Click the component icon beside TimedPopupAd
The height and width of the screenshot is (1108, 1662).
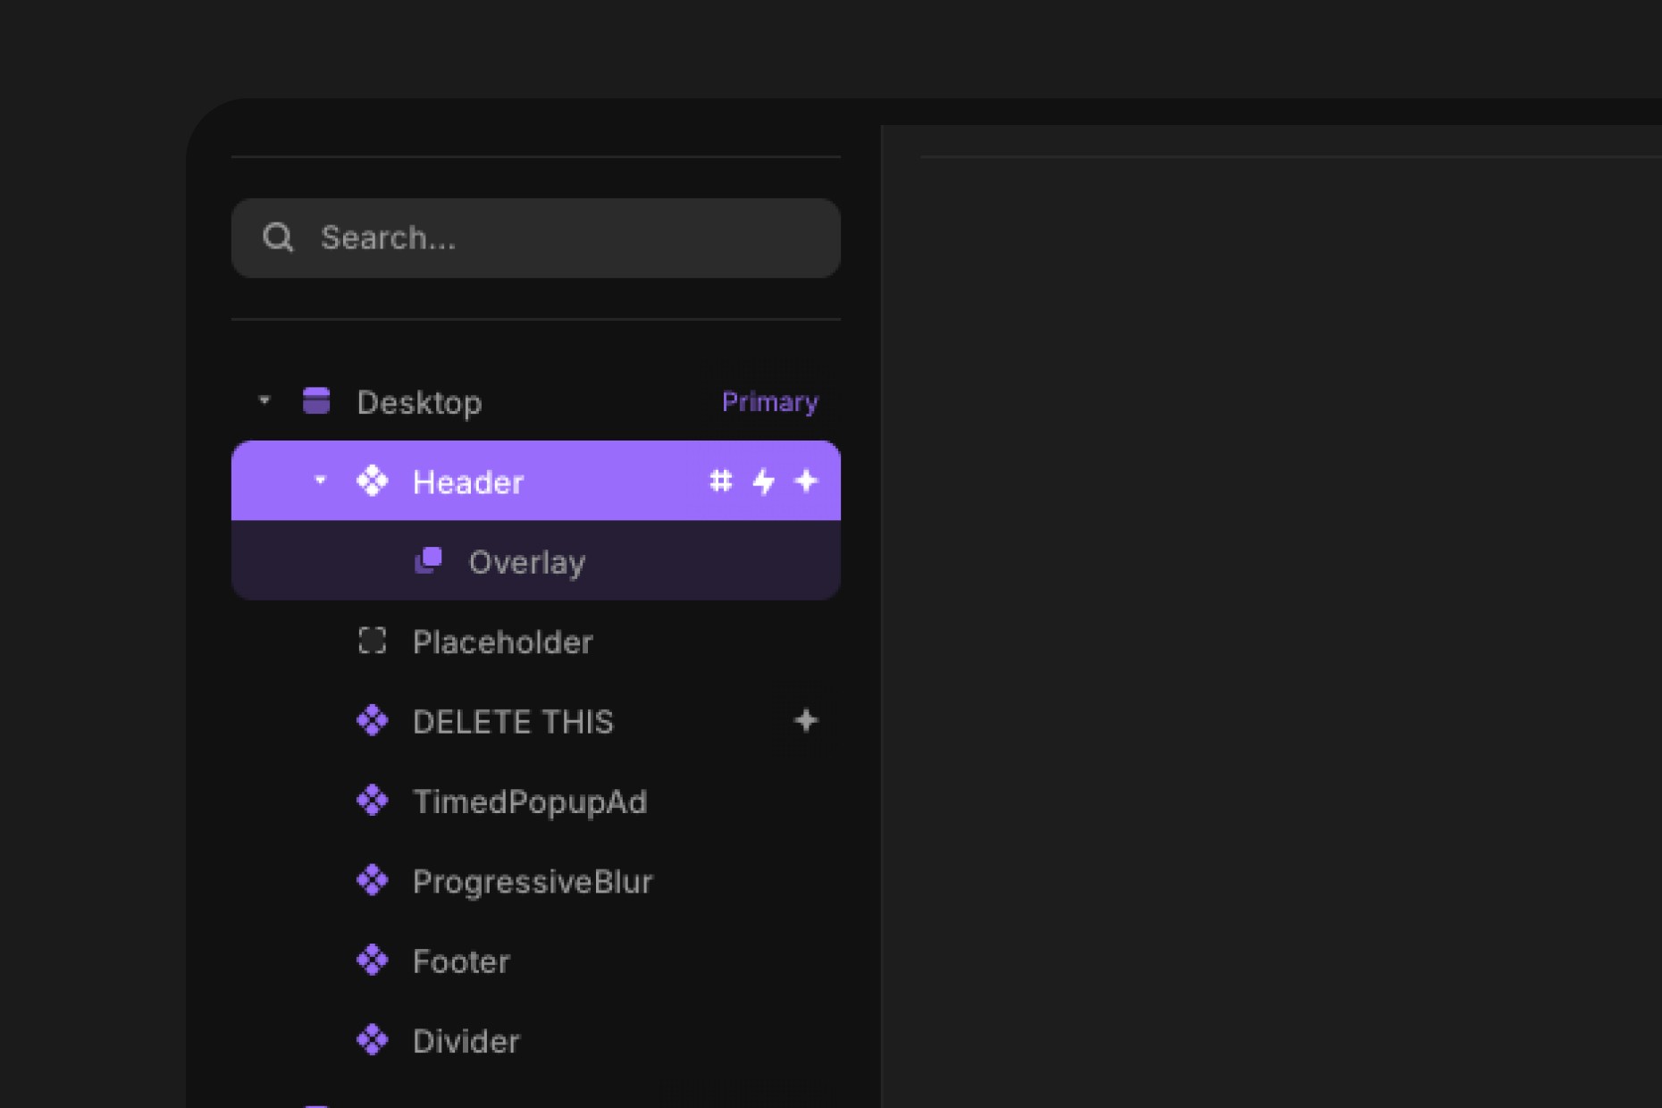click(x=374, y=802)
